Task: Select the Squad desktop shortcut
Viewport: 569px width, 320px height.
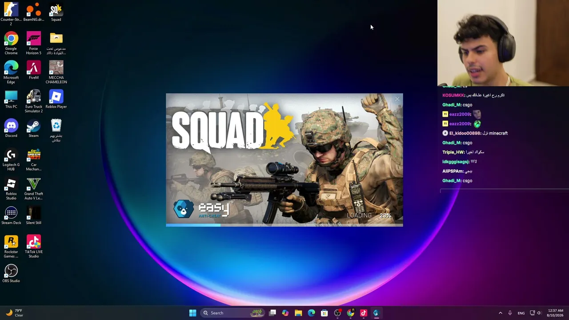Action: coord(56,12)
